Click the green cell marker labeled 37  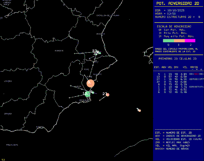click(x=98, y=52)
